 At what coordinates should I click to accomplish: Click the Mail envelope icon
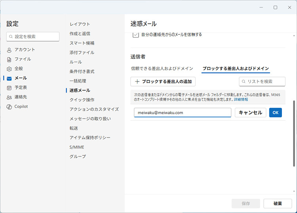click(9, 78)
